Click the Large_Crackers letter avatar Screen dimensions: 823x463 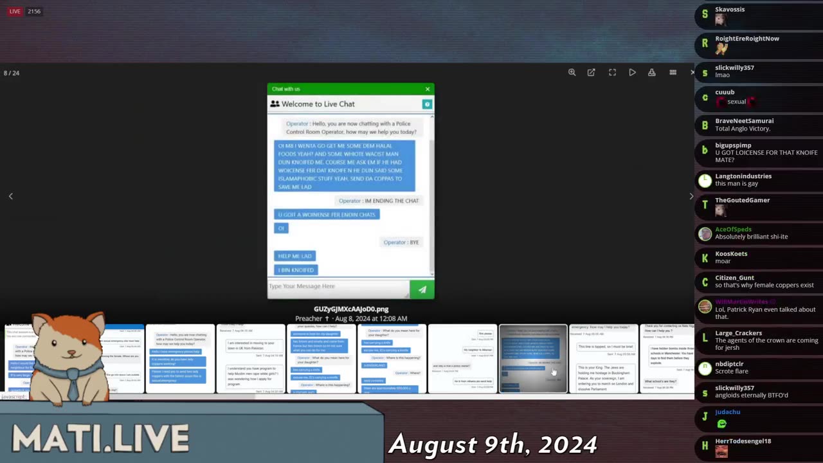(x=705, y=338)
